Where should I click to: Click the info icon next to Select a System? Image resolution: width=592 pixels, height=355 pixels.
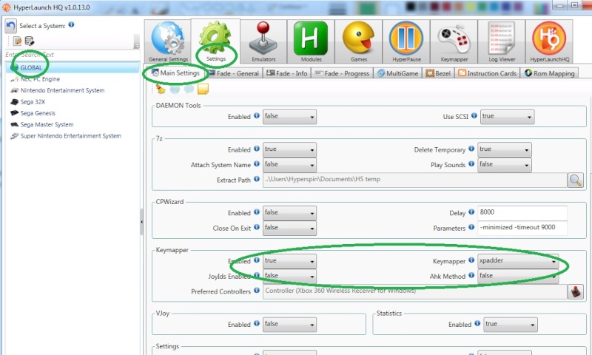click(x=71, y=25)
